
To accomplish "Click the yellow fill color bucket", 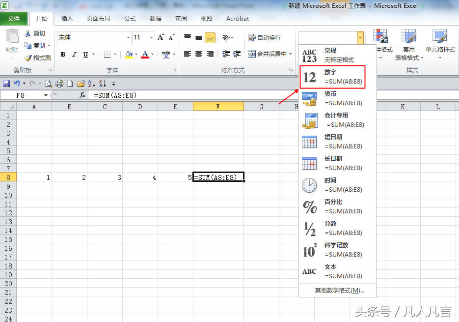I will point(129,55).
